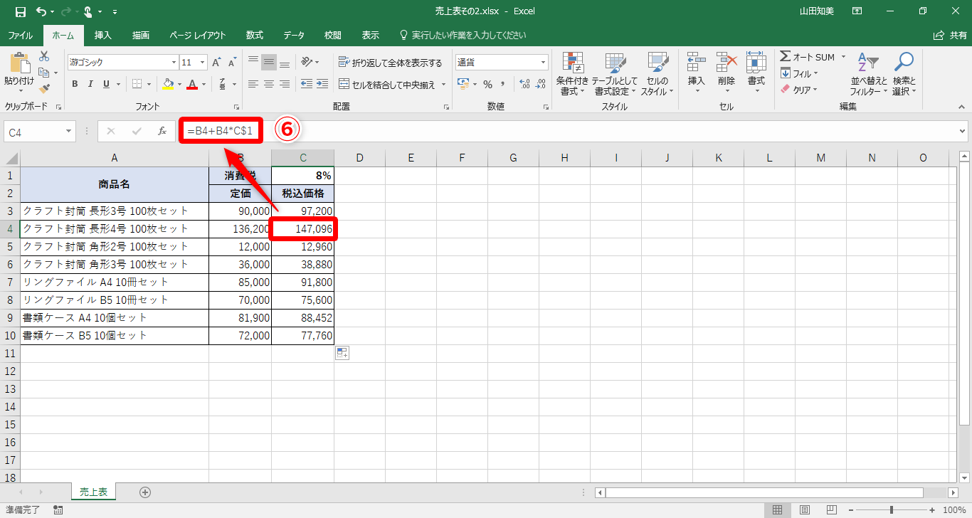Click the AutoSum (オート SUM) button
972x518 pixels.
808,57
